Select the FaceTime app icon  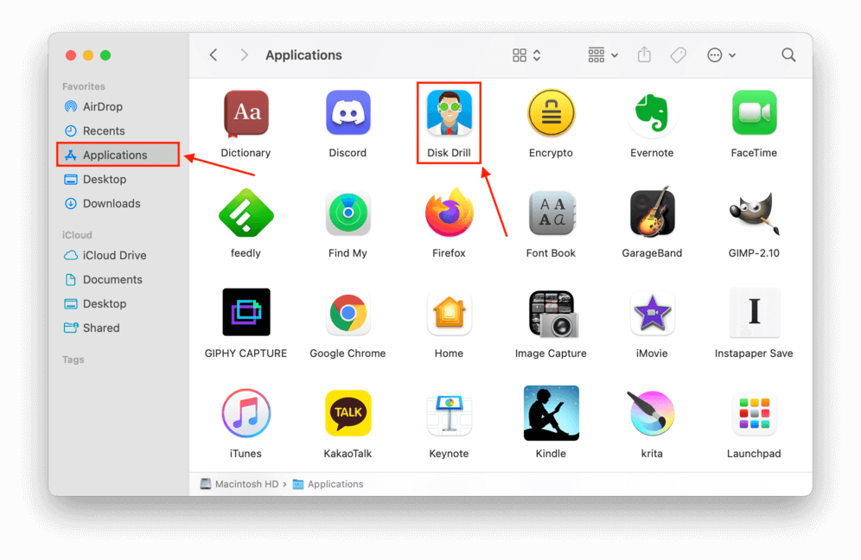point(754,112)
